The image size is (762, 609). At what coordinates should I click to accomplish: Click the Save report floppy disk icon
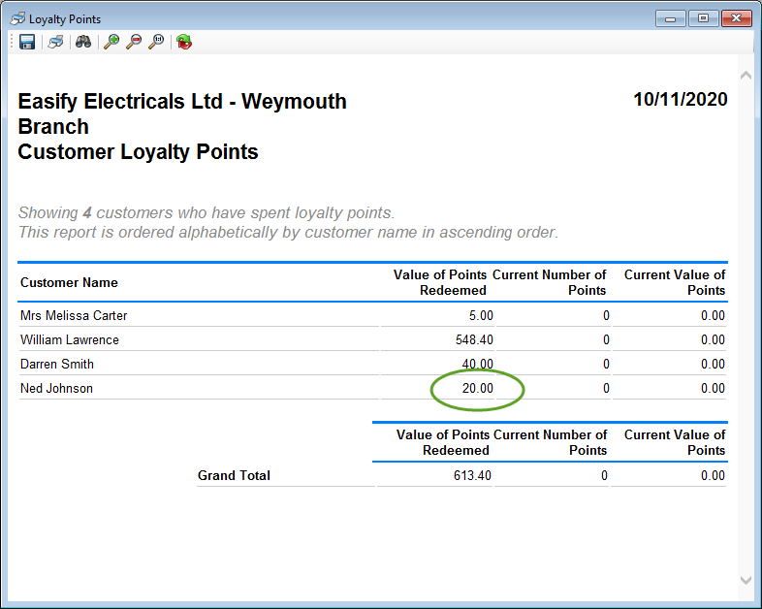(27, 42)
